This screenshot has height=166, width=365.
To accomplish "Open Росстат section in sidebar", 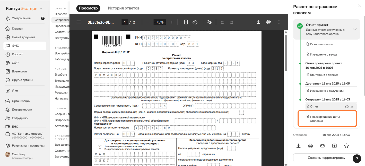I will (x=17, y=54).
